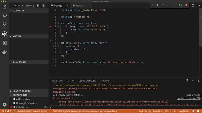The image size is (202, 113).
Task: Follow the application.js:630 source link
Action: pyautogui.click(x=189, y=98)
